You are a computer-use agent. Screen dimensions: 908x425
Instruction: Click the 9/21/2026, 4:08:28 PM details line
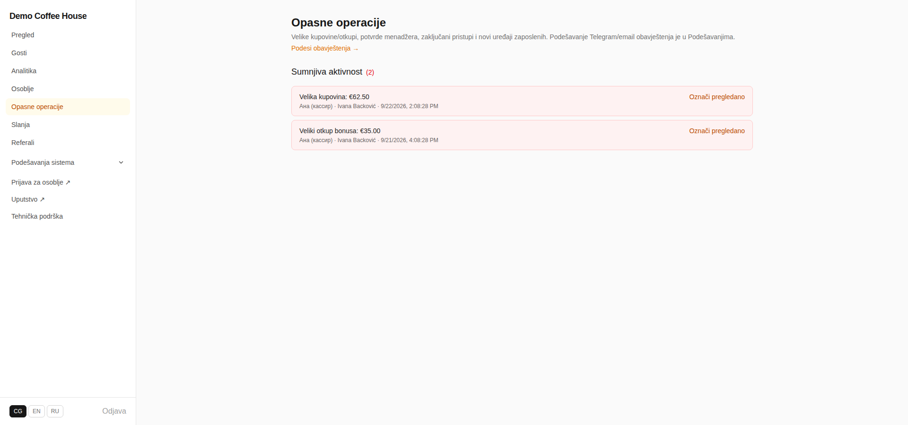click(369, 140)
